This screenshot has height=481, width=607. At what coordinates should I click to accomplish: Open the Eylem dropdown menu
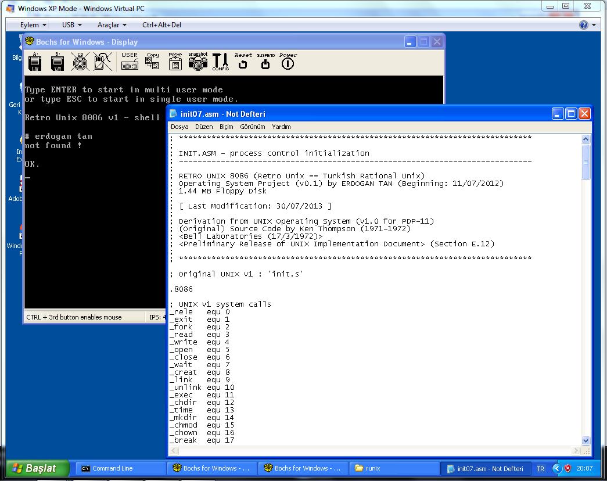click(33, 25)
